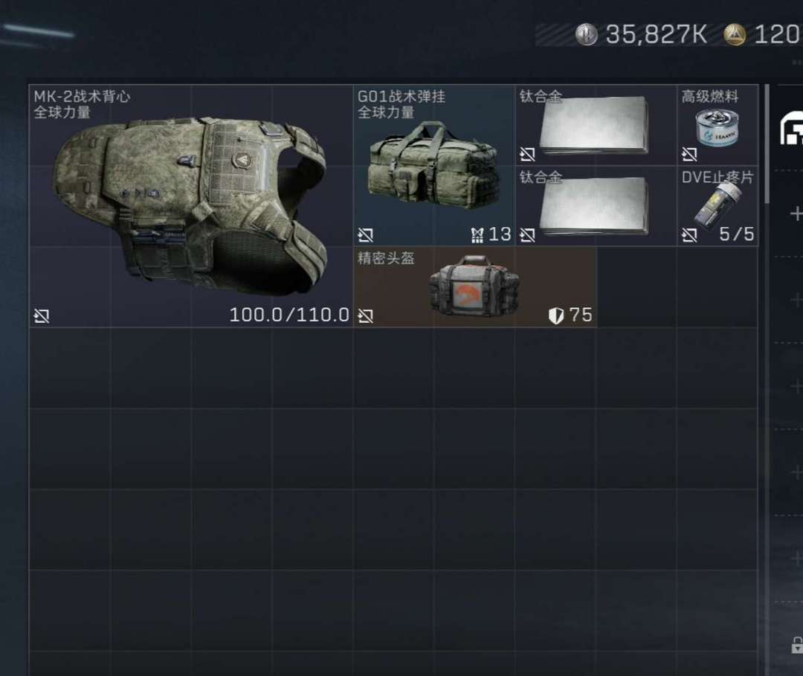Click the shield icon beside 75
The image size is (803, 676).
(555, 315)
